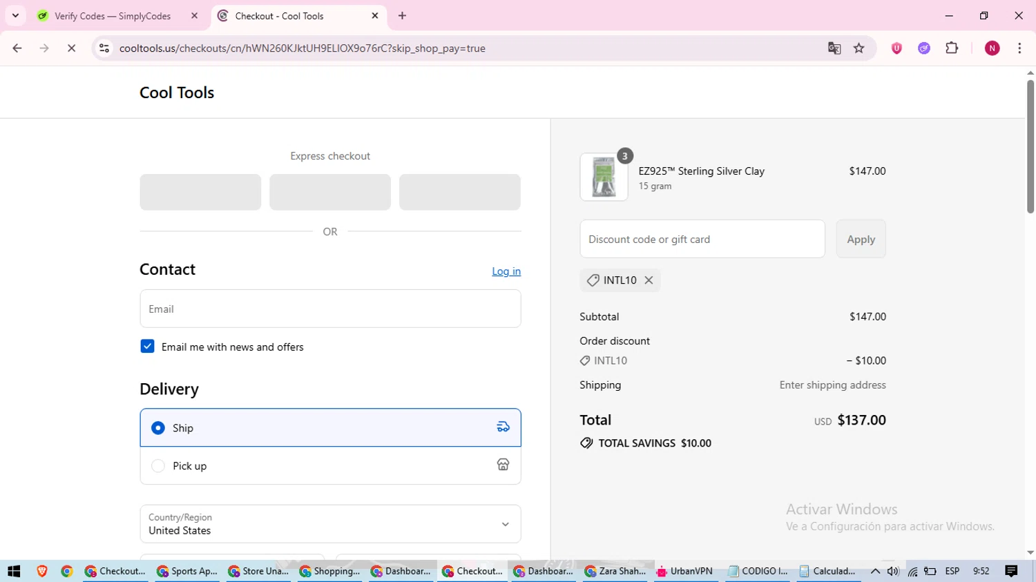
Task: Click the volume speaker tray icon
Action: coord(893,571)
